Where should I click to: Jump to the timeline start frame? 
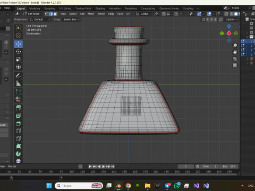click(90, 167)
